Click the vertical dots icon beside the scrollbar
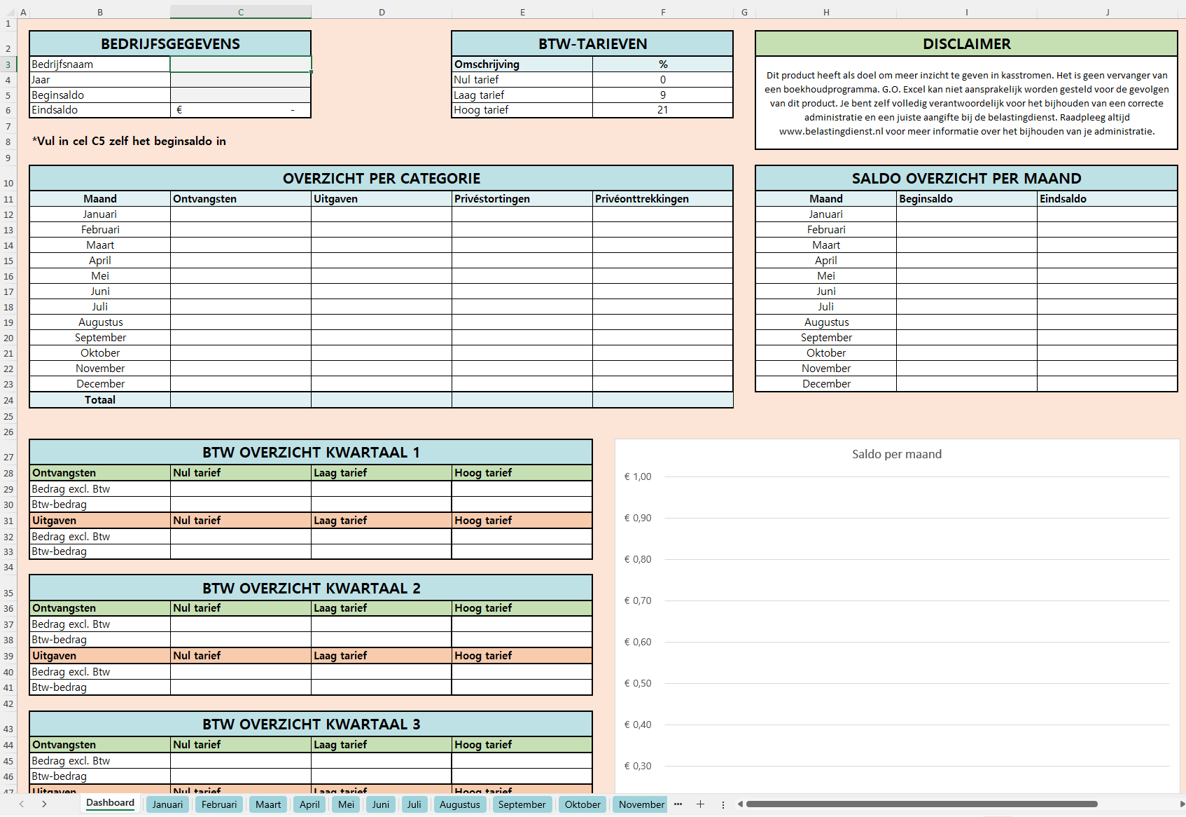The width and height of the screenshot is (1186, 817). (723, 804)
